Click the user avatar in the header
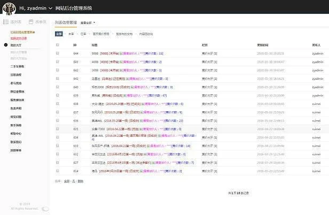329x215 pixels. pos(8,9)
